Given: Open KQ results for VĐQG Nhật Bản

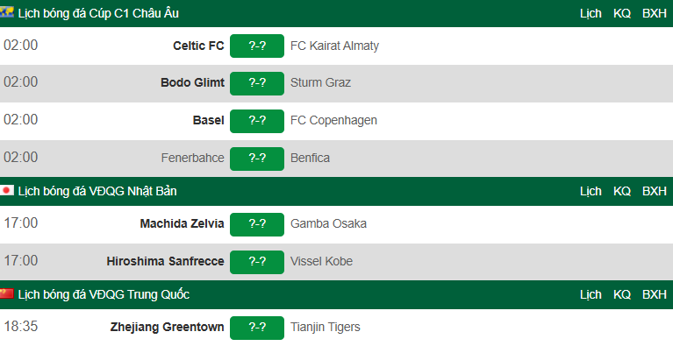Looking at the screenshot, I should coord(622,191).
